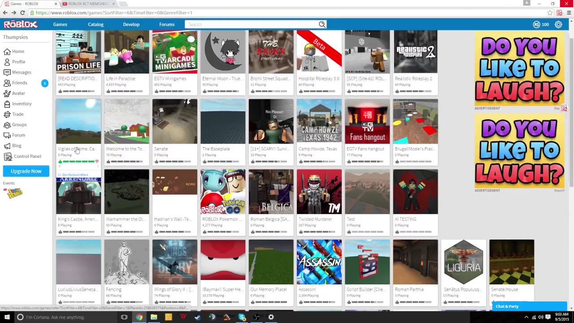Click the search magnifier icon
The height and width of the screenshot is (323, 574).
(322, 24)
